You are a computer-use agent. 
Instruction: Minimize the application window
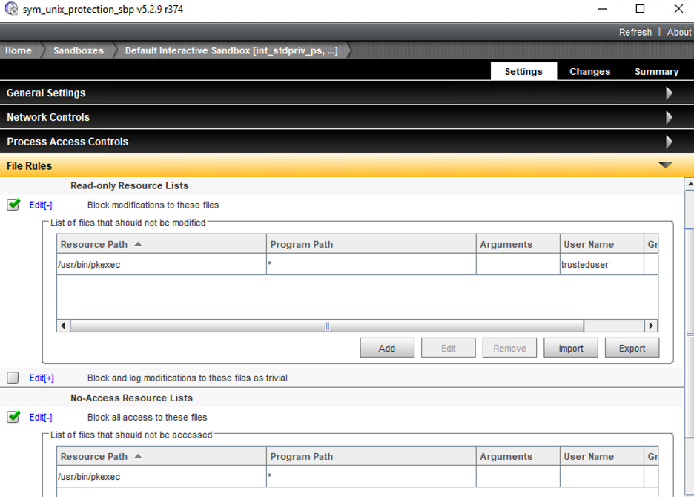[x=602, y=8]
